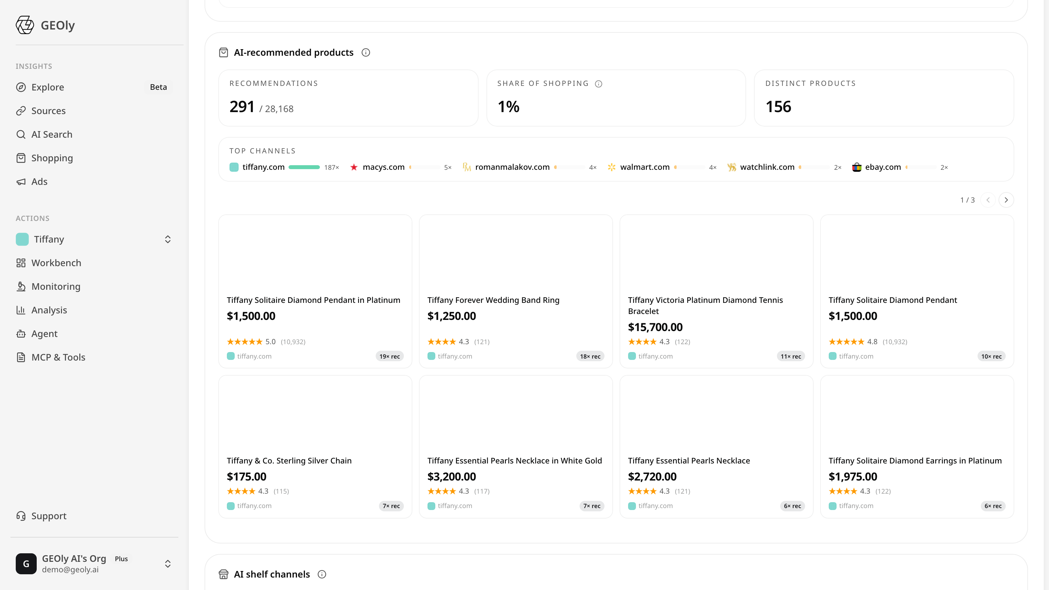Open Tiffany Essential Pearls Necklace in White Gold
Viewport: 1049px width, 590px height.
(x=516, y=447)
